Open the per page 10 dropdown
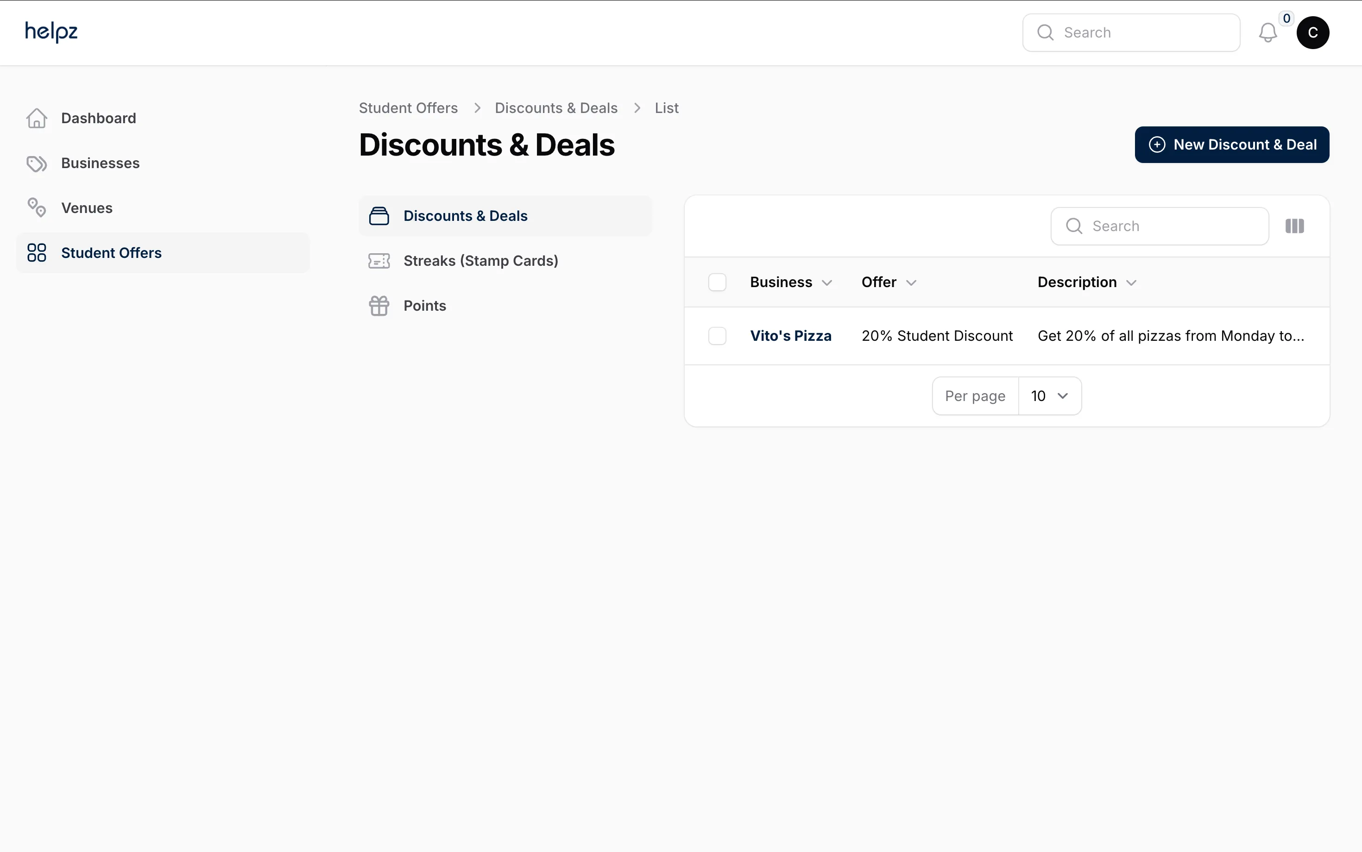 pos(1050,396)
